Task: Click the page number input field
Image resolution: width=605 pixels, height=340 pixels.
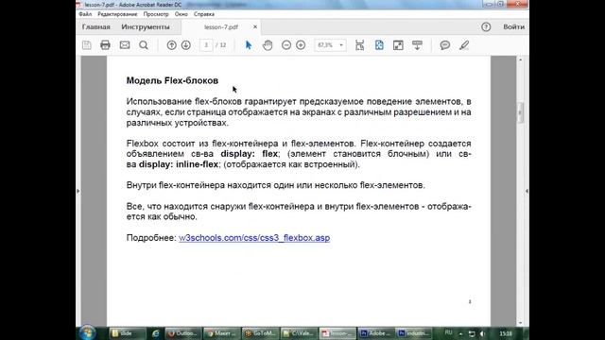Action: click(206, 45)
